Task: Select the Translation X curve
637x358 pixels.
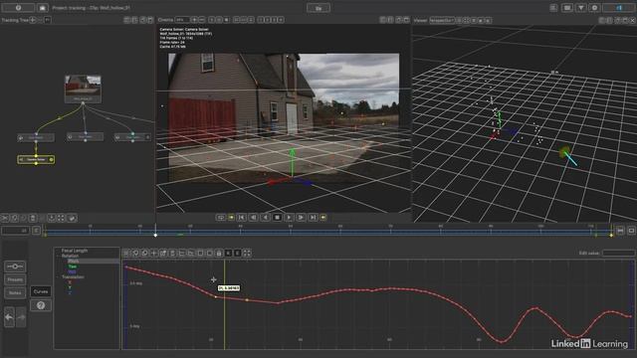Action: coord(70,282)
